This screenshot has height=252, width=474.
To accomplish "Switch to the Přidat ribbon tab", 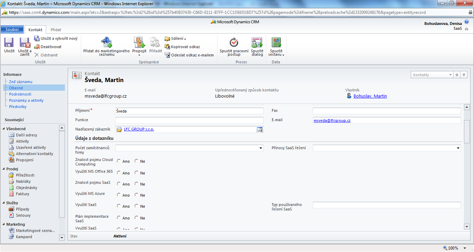I will [x=56, y=30].
